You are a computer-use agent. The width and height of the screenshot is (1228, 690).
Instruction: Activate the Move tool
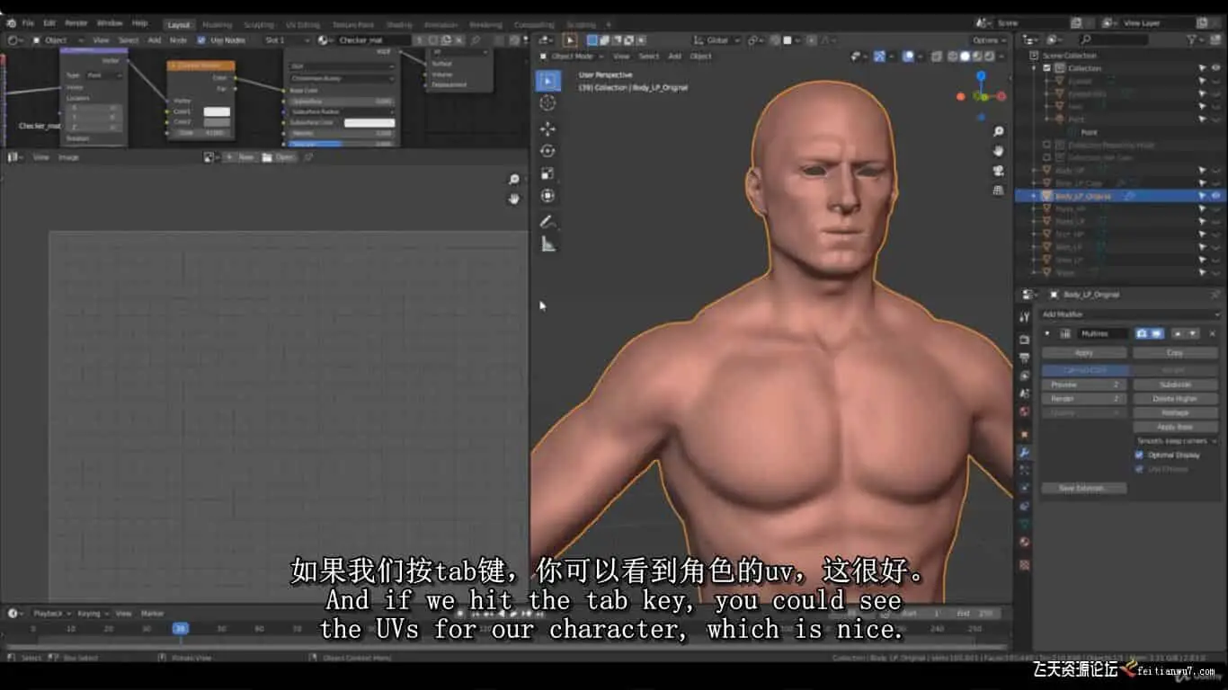point(547,128)
